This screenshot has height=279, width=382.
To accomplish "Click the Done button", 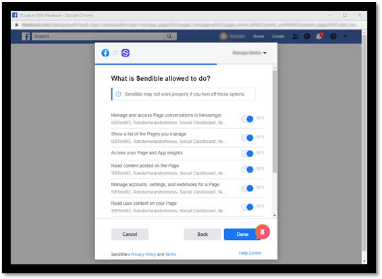I will click(242, 235).
